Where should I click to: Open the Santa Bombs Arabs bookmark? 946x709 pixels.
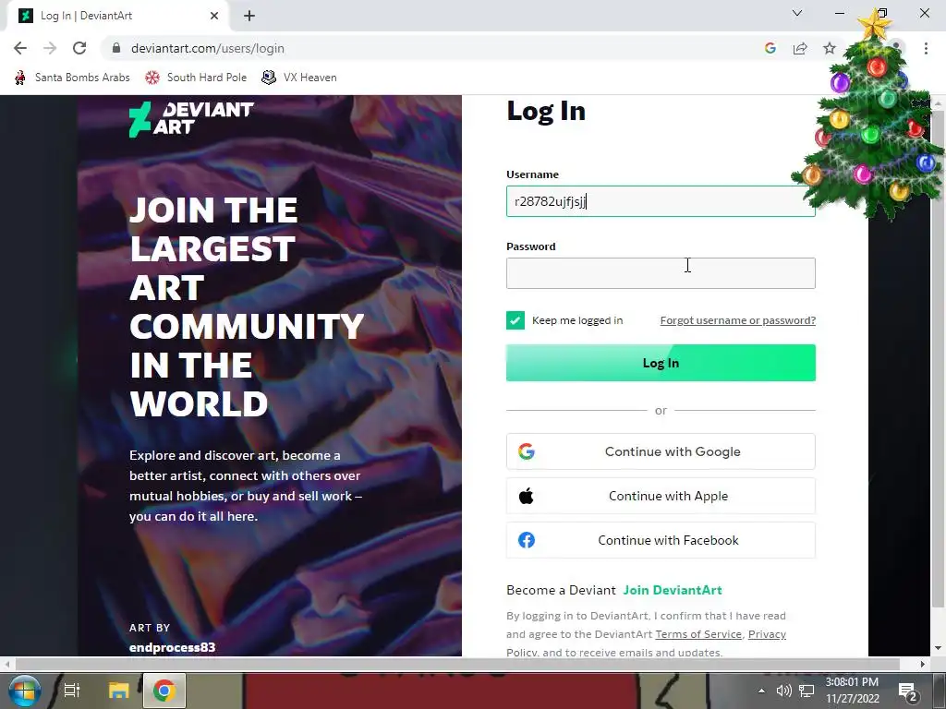coord(72,78)
